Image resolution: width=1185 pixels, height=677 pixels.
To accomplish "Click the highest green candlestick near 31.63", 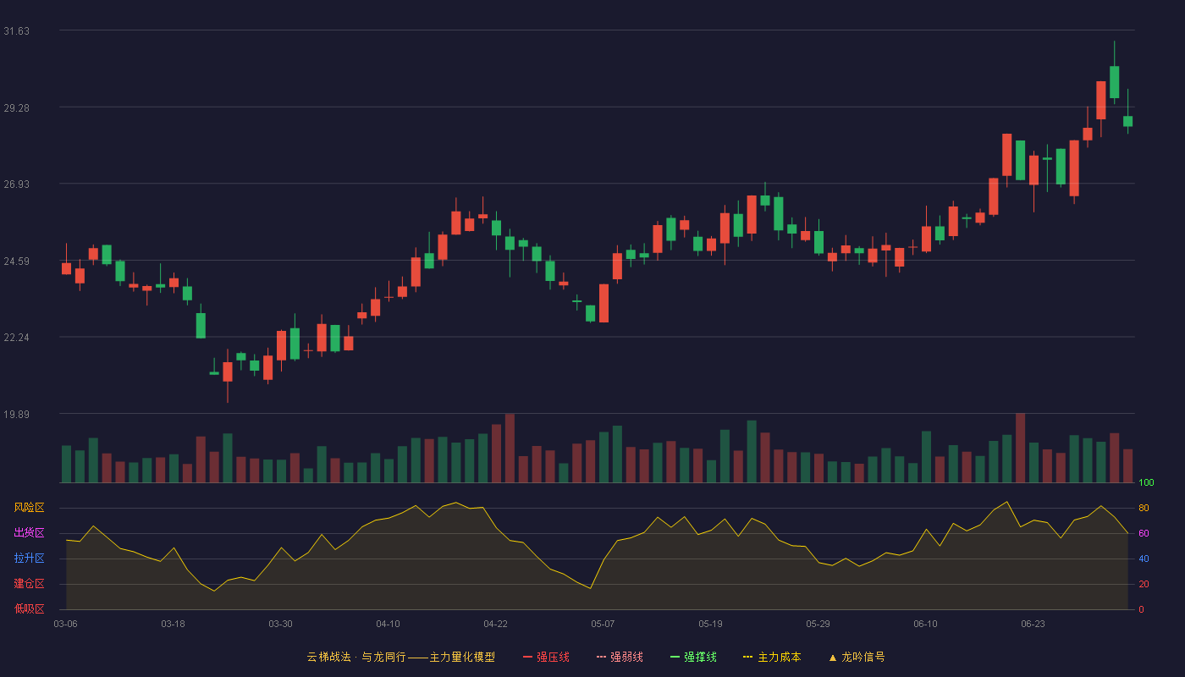I will (1115, 82).
